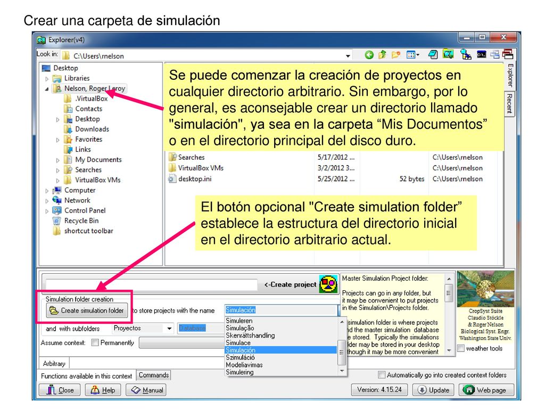Open the Proyectos subfolder dropdown
The height and width of the screenshot is (409, 545).
pyautogui.click(x=169, y=328)
